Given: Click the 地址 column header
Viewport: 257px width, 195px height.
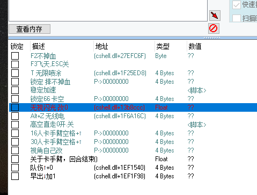Looking at the screenshot, I should click(101, 47).
